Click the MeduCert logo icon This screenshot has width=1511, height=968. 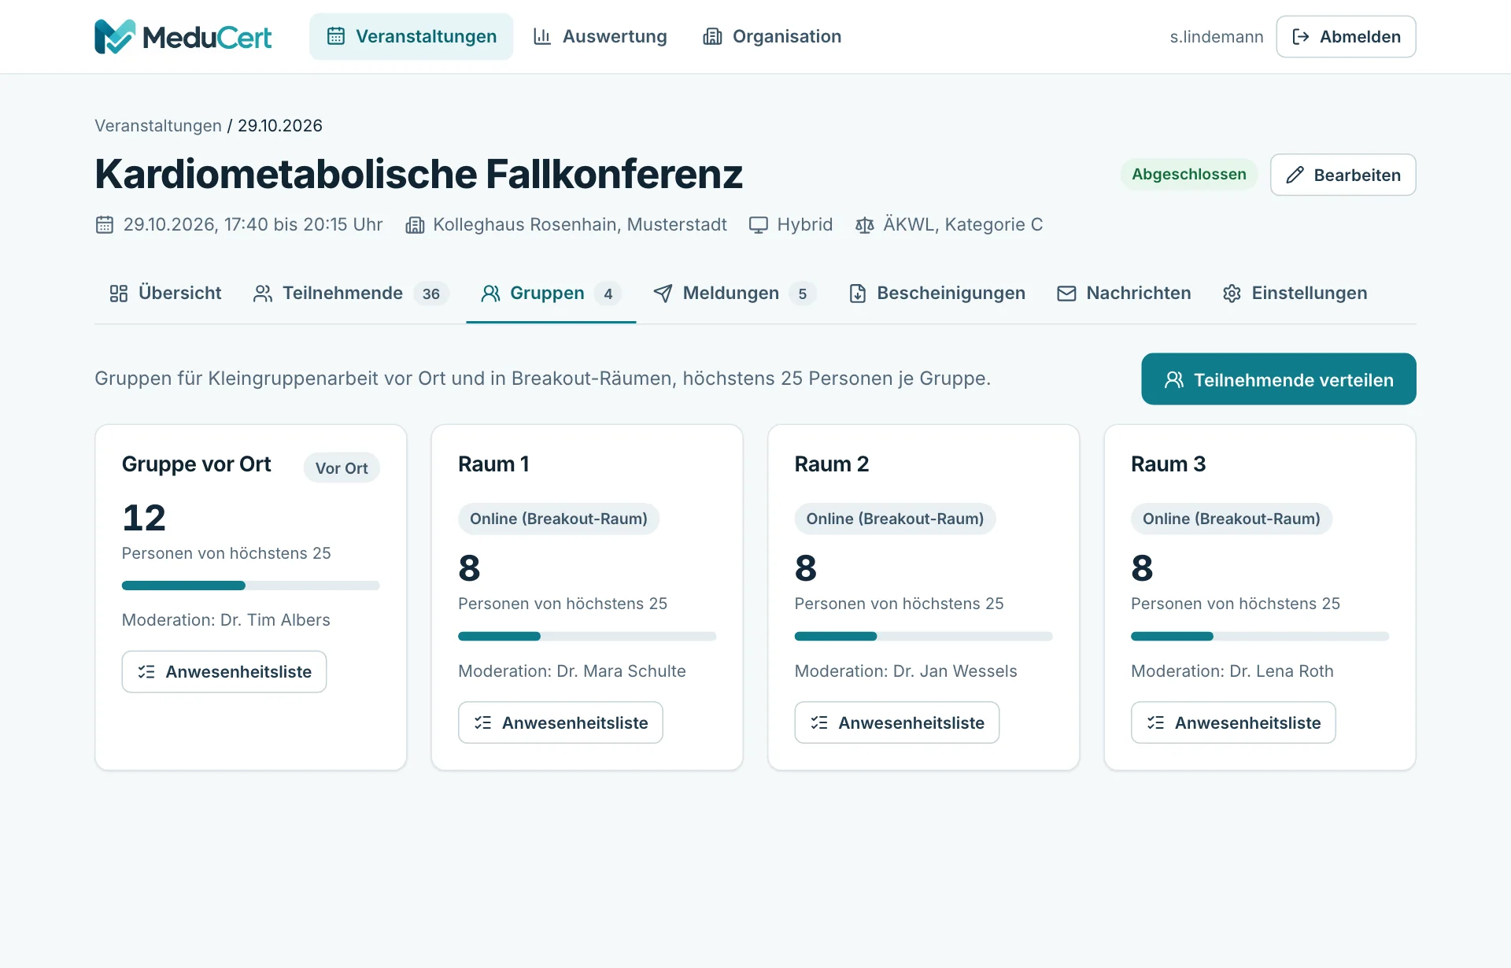(x=115, y=36)
